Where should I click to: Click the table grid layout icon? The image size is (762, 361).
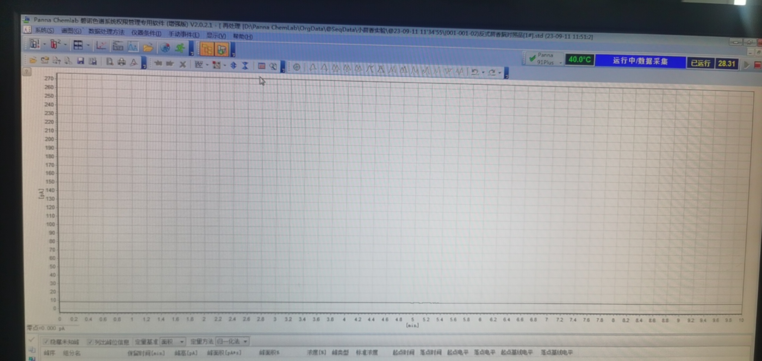click(78, 45)
